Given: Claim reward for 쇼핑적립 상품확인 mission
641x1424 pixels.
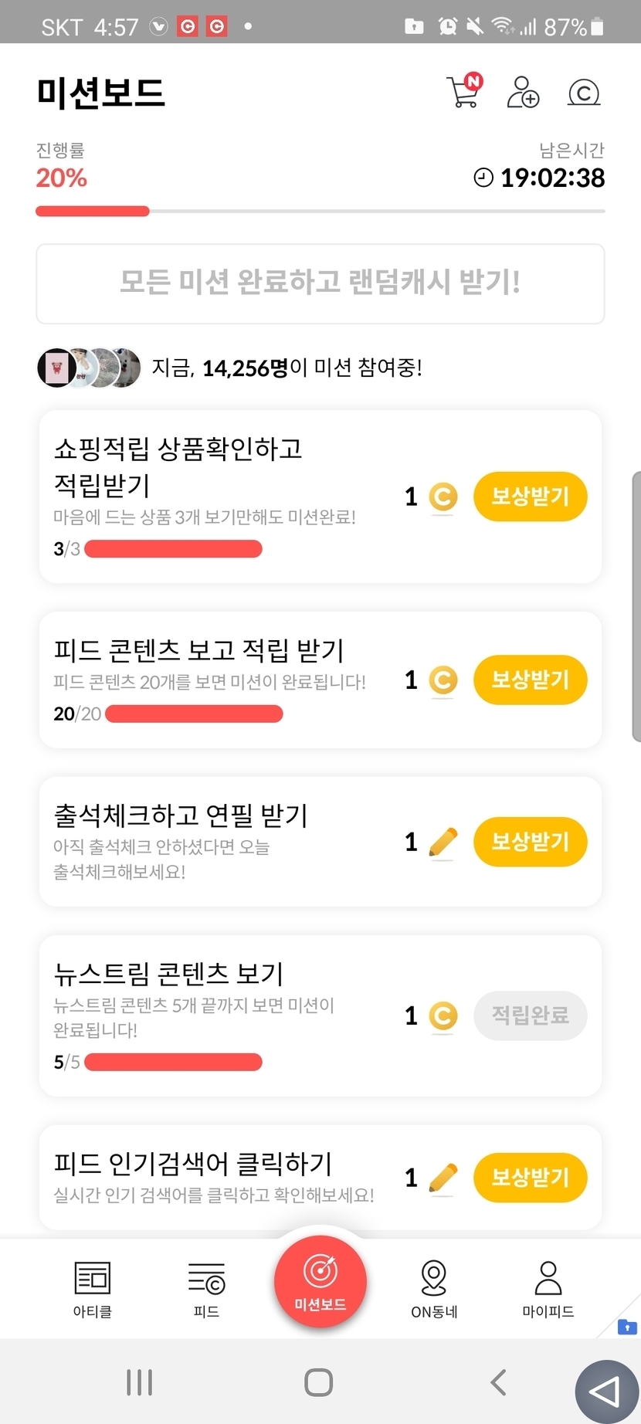Looking at the screenshot, I should pos(530,497).
